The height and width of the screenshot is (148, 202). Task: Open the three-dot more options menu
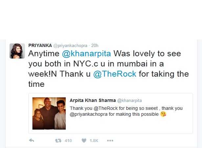pos(110,140)
